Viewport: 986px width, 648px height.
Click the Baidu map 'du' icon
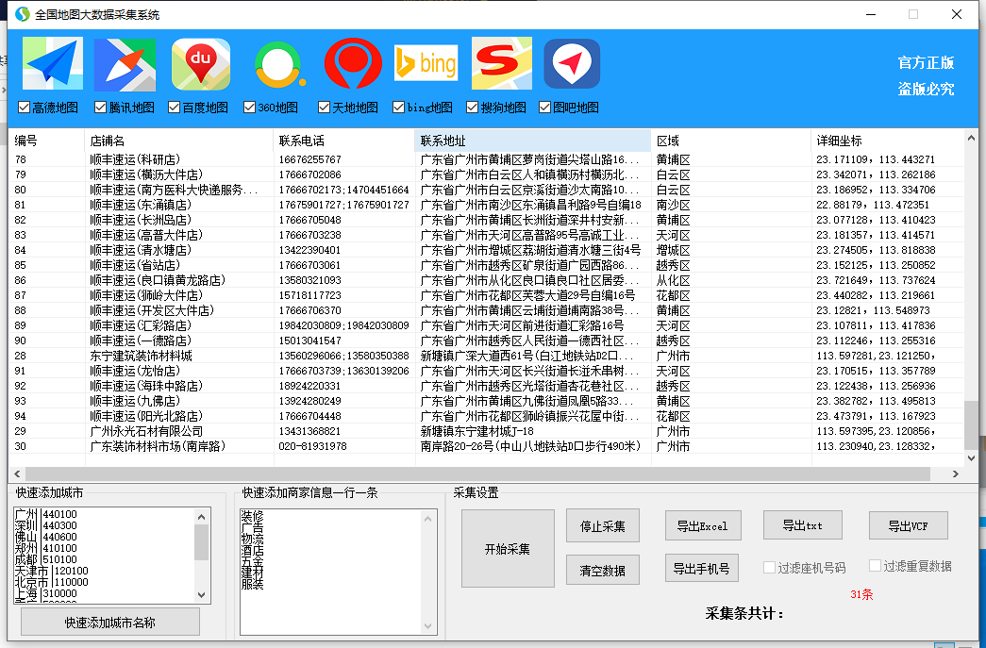(201, 64)
